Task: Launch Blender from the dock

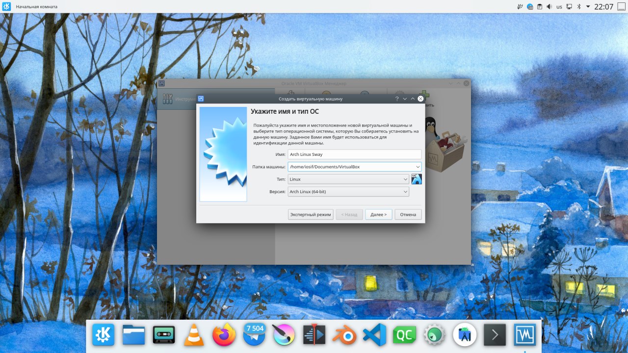Action: (x=344, y=335)
